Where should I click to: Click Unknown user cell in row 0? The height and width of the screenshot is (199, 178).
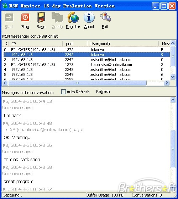[97, 50]
